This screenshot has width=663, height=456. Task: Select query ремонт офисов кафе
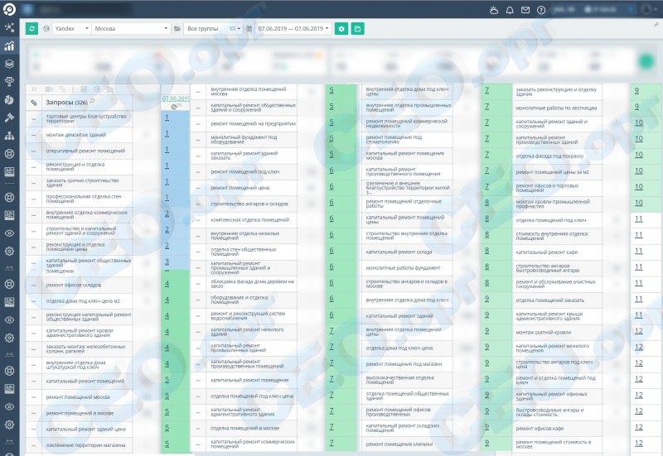coord(540,428)
